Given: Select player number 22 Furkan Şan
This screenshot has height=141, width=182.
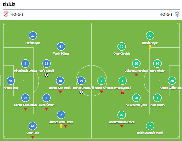Looking at the screenshot, I should click(33, 36).
